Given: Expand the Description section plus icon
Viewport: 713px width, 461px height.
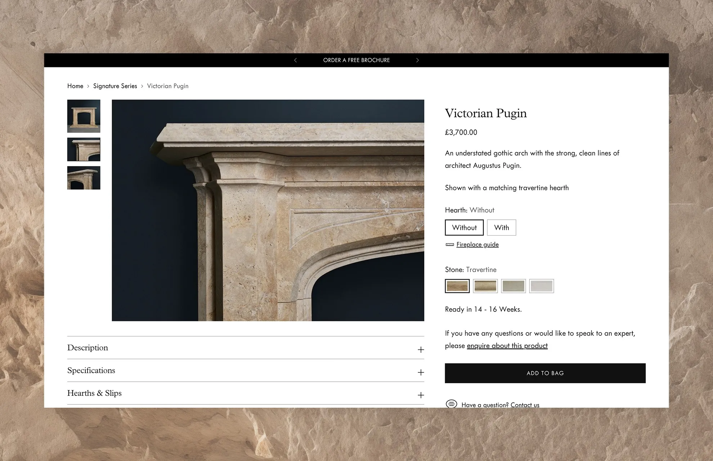Looking at the screenshot, I should 421,350.
